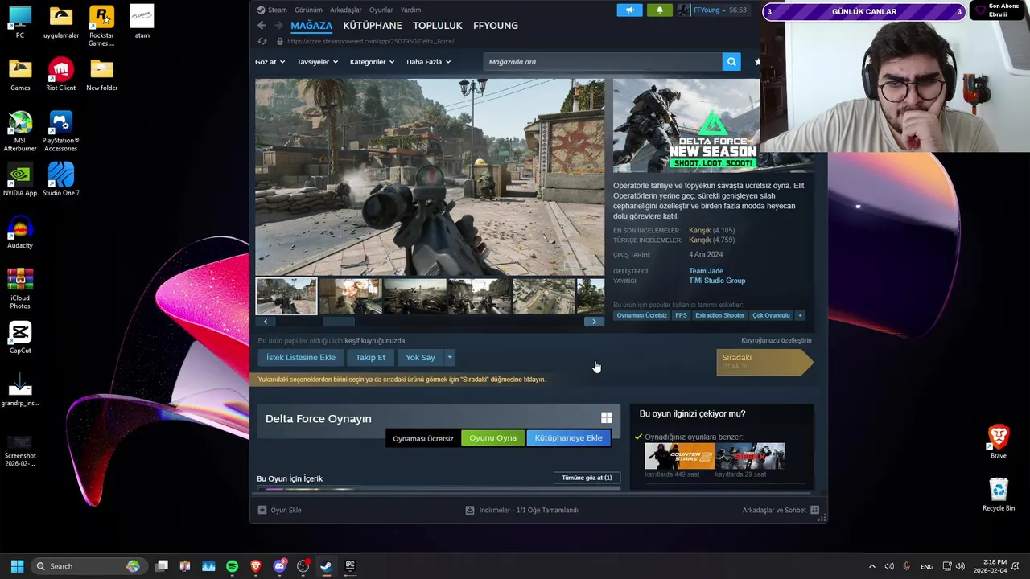Open the Windows Start menu
This screenshot has height=579, width=1030.
coord(17,566)
